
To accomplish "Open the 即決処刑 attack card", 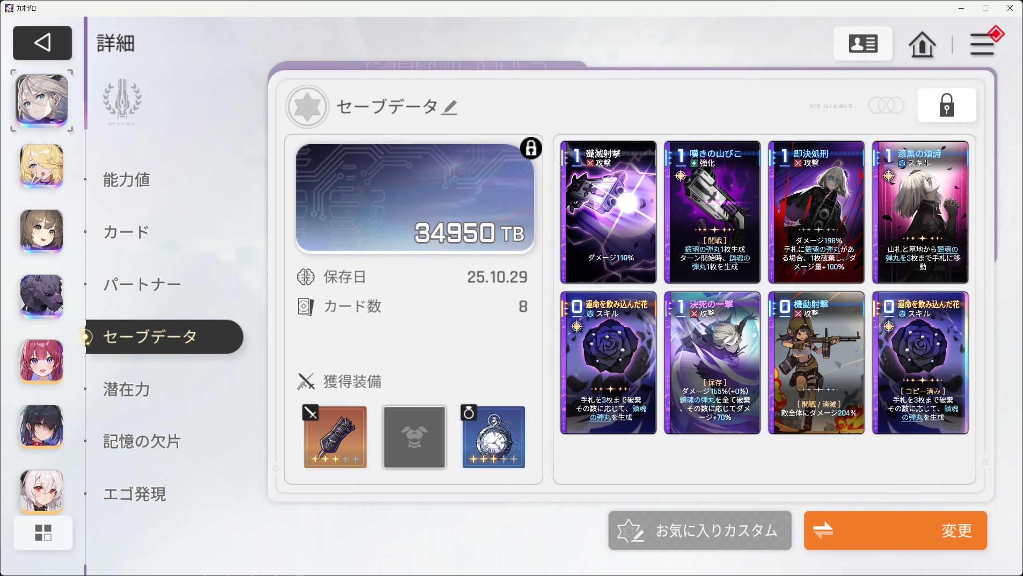I will 816,212.
